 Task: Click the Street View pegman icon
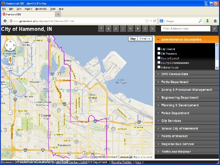10,60
